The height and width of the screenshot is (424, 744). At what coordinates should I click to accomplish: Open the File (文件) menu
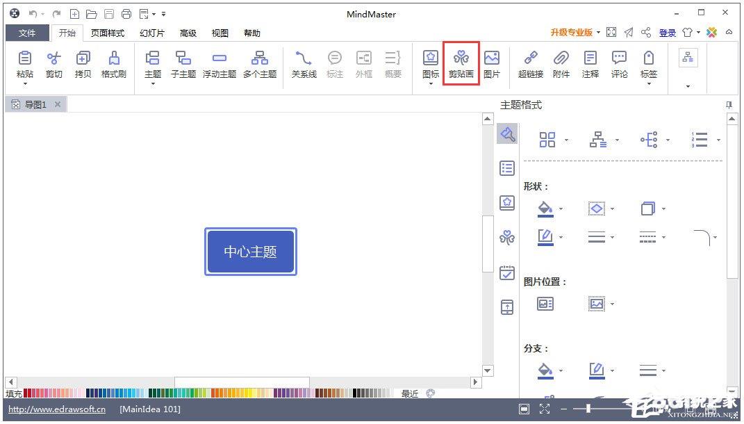click(27, 33)
